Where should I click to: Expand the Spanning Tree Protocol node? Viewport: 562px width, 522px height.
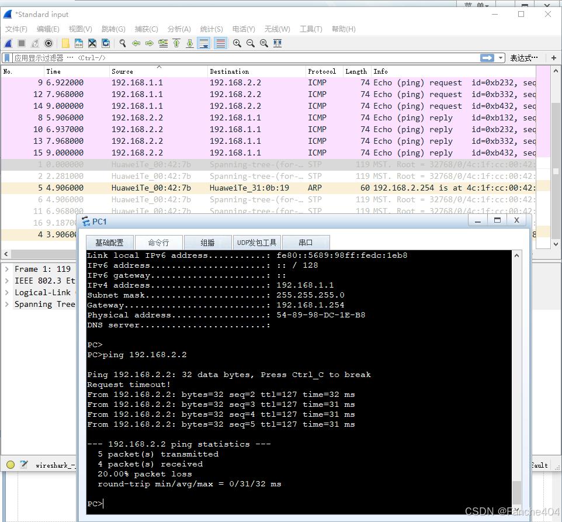click(7, 305)
